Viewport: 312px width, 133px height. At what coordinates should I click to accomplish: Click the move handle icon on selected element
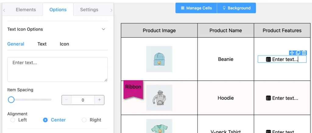coord(292,53)
